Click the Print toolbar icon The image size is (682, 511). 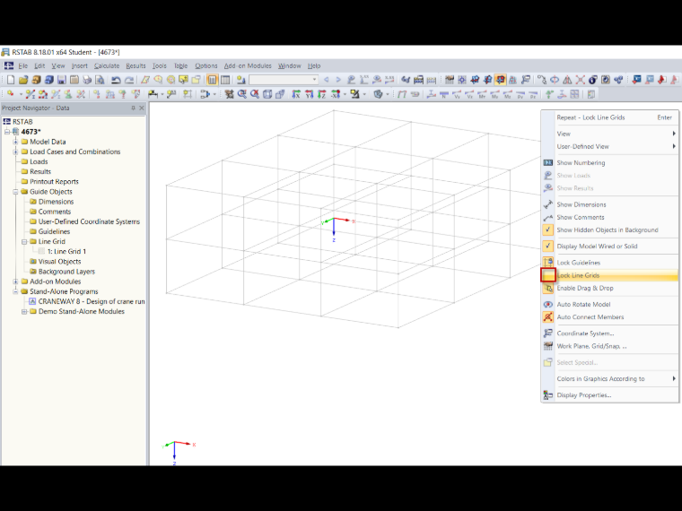coord(87,80)
